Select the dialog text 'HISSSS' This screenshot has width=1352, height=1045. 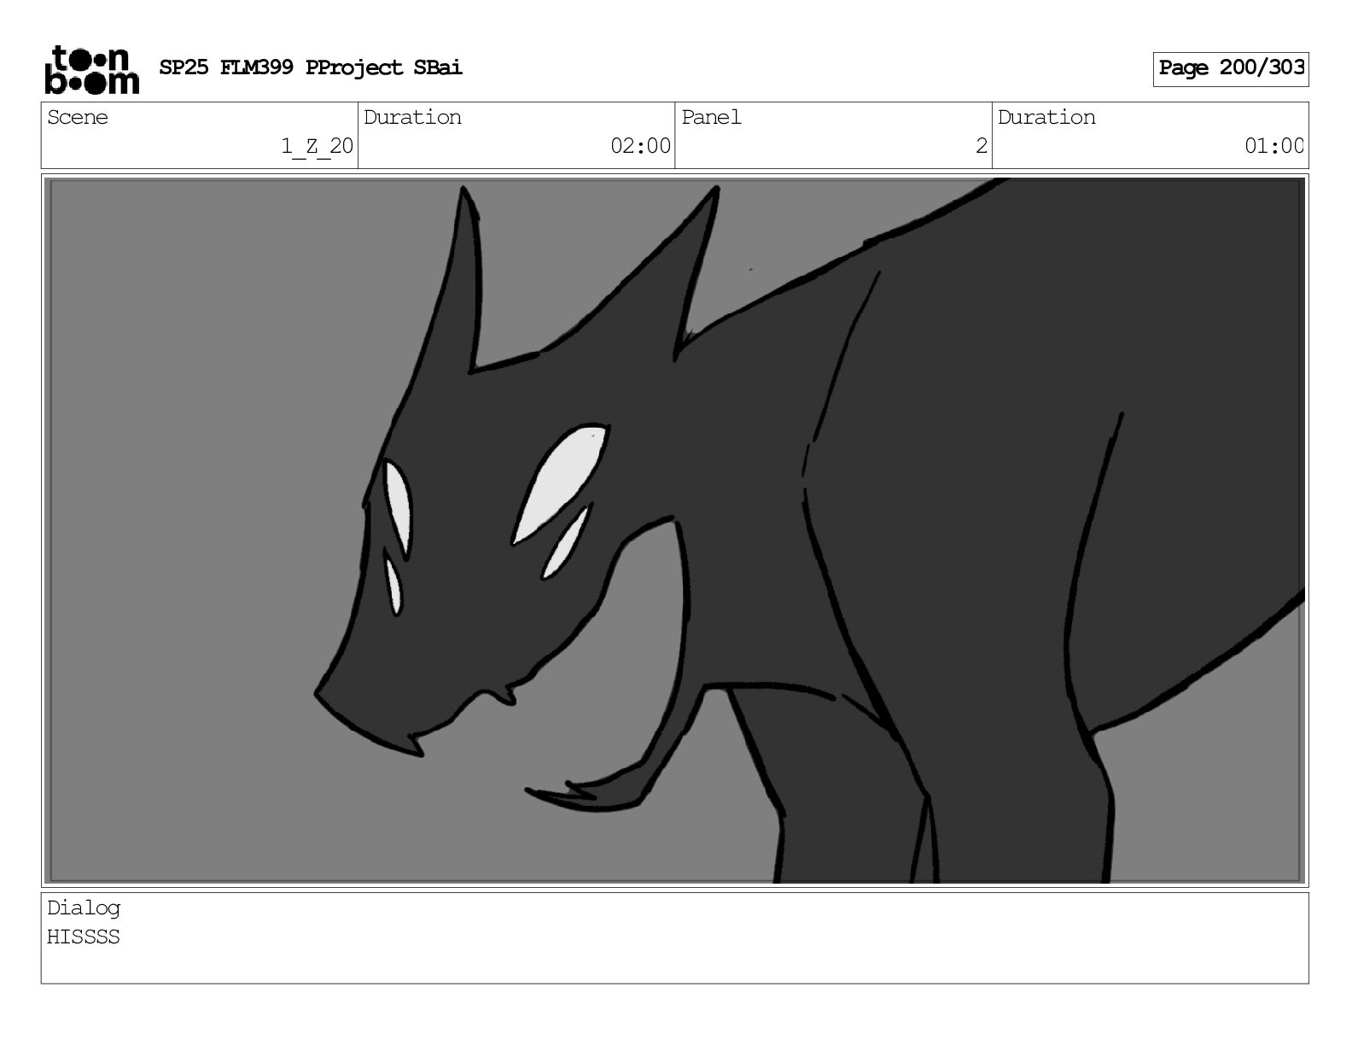[x=83, y=937]
